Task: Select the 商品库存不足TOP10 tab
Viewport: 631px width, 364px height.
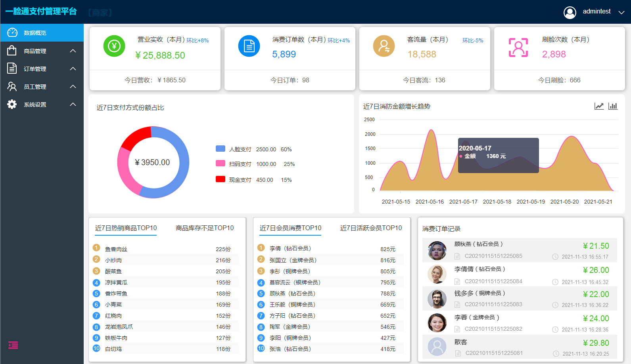Action: (x=205, y=228)
